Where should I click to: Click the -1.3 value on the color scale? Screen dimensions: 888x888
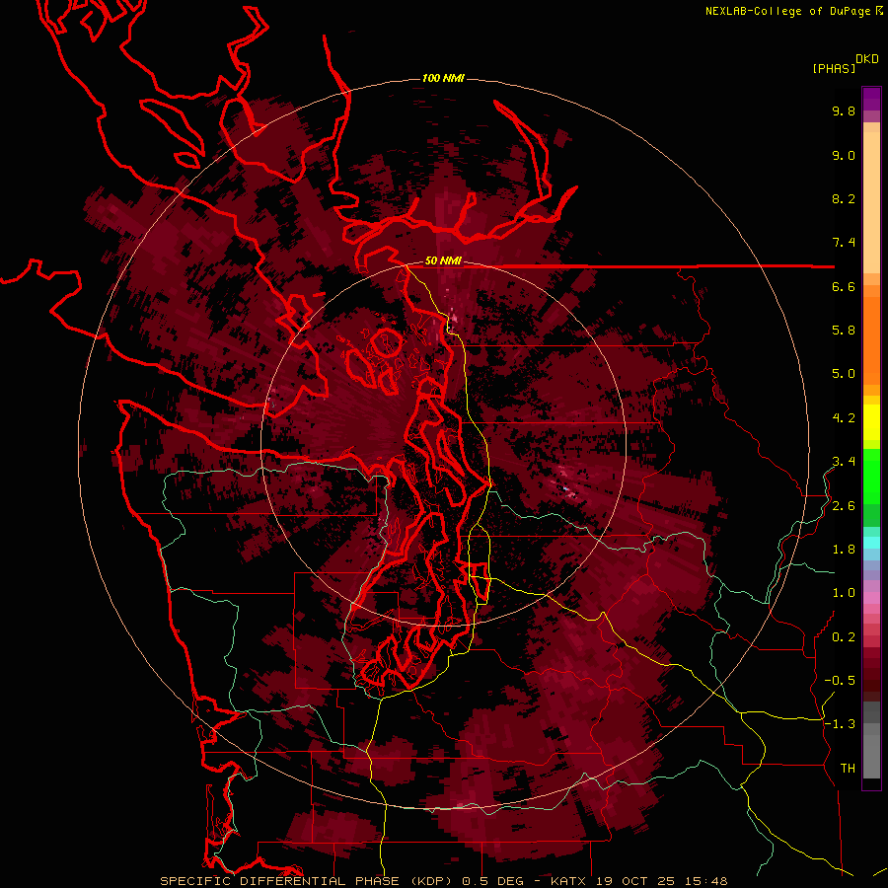click(840, 724)
